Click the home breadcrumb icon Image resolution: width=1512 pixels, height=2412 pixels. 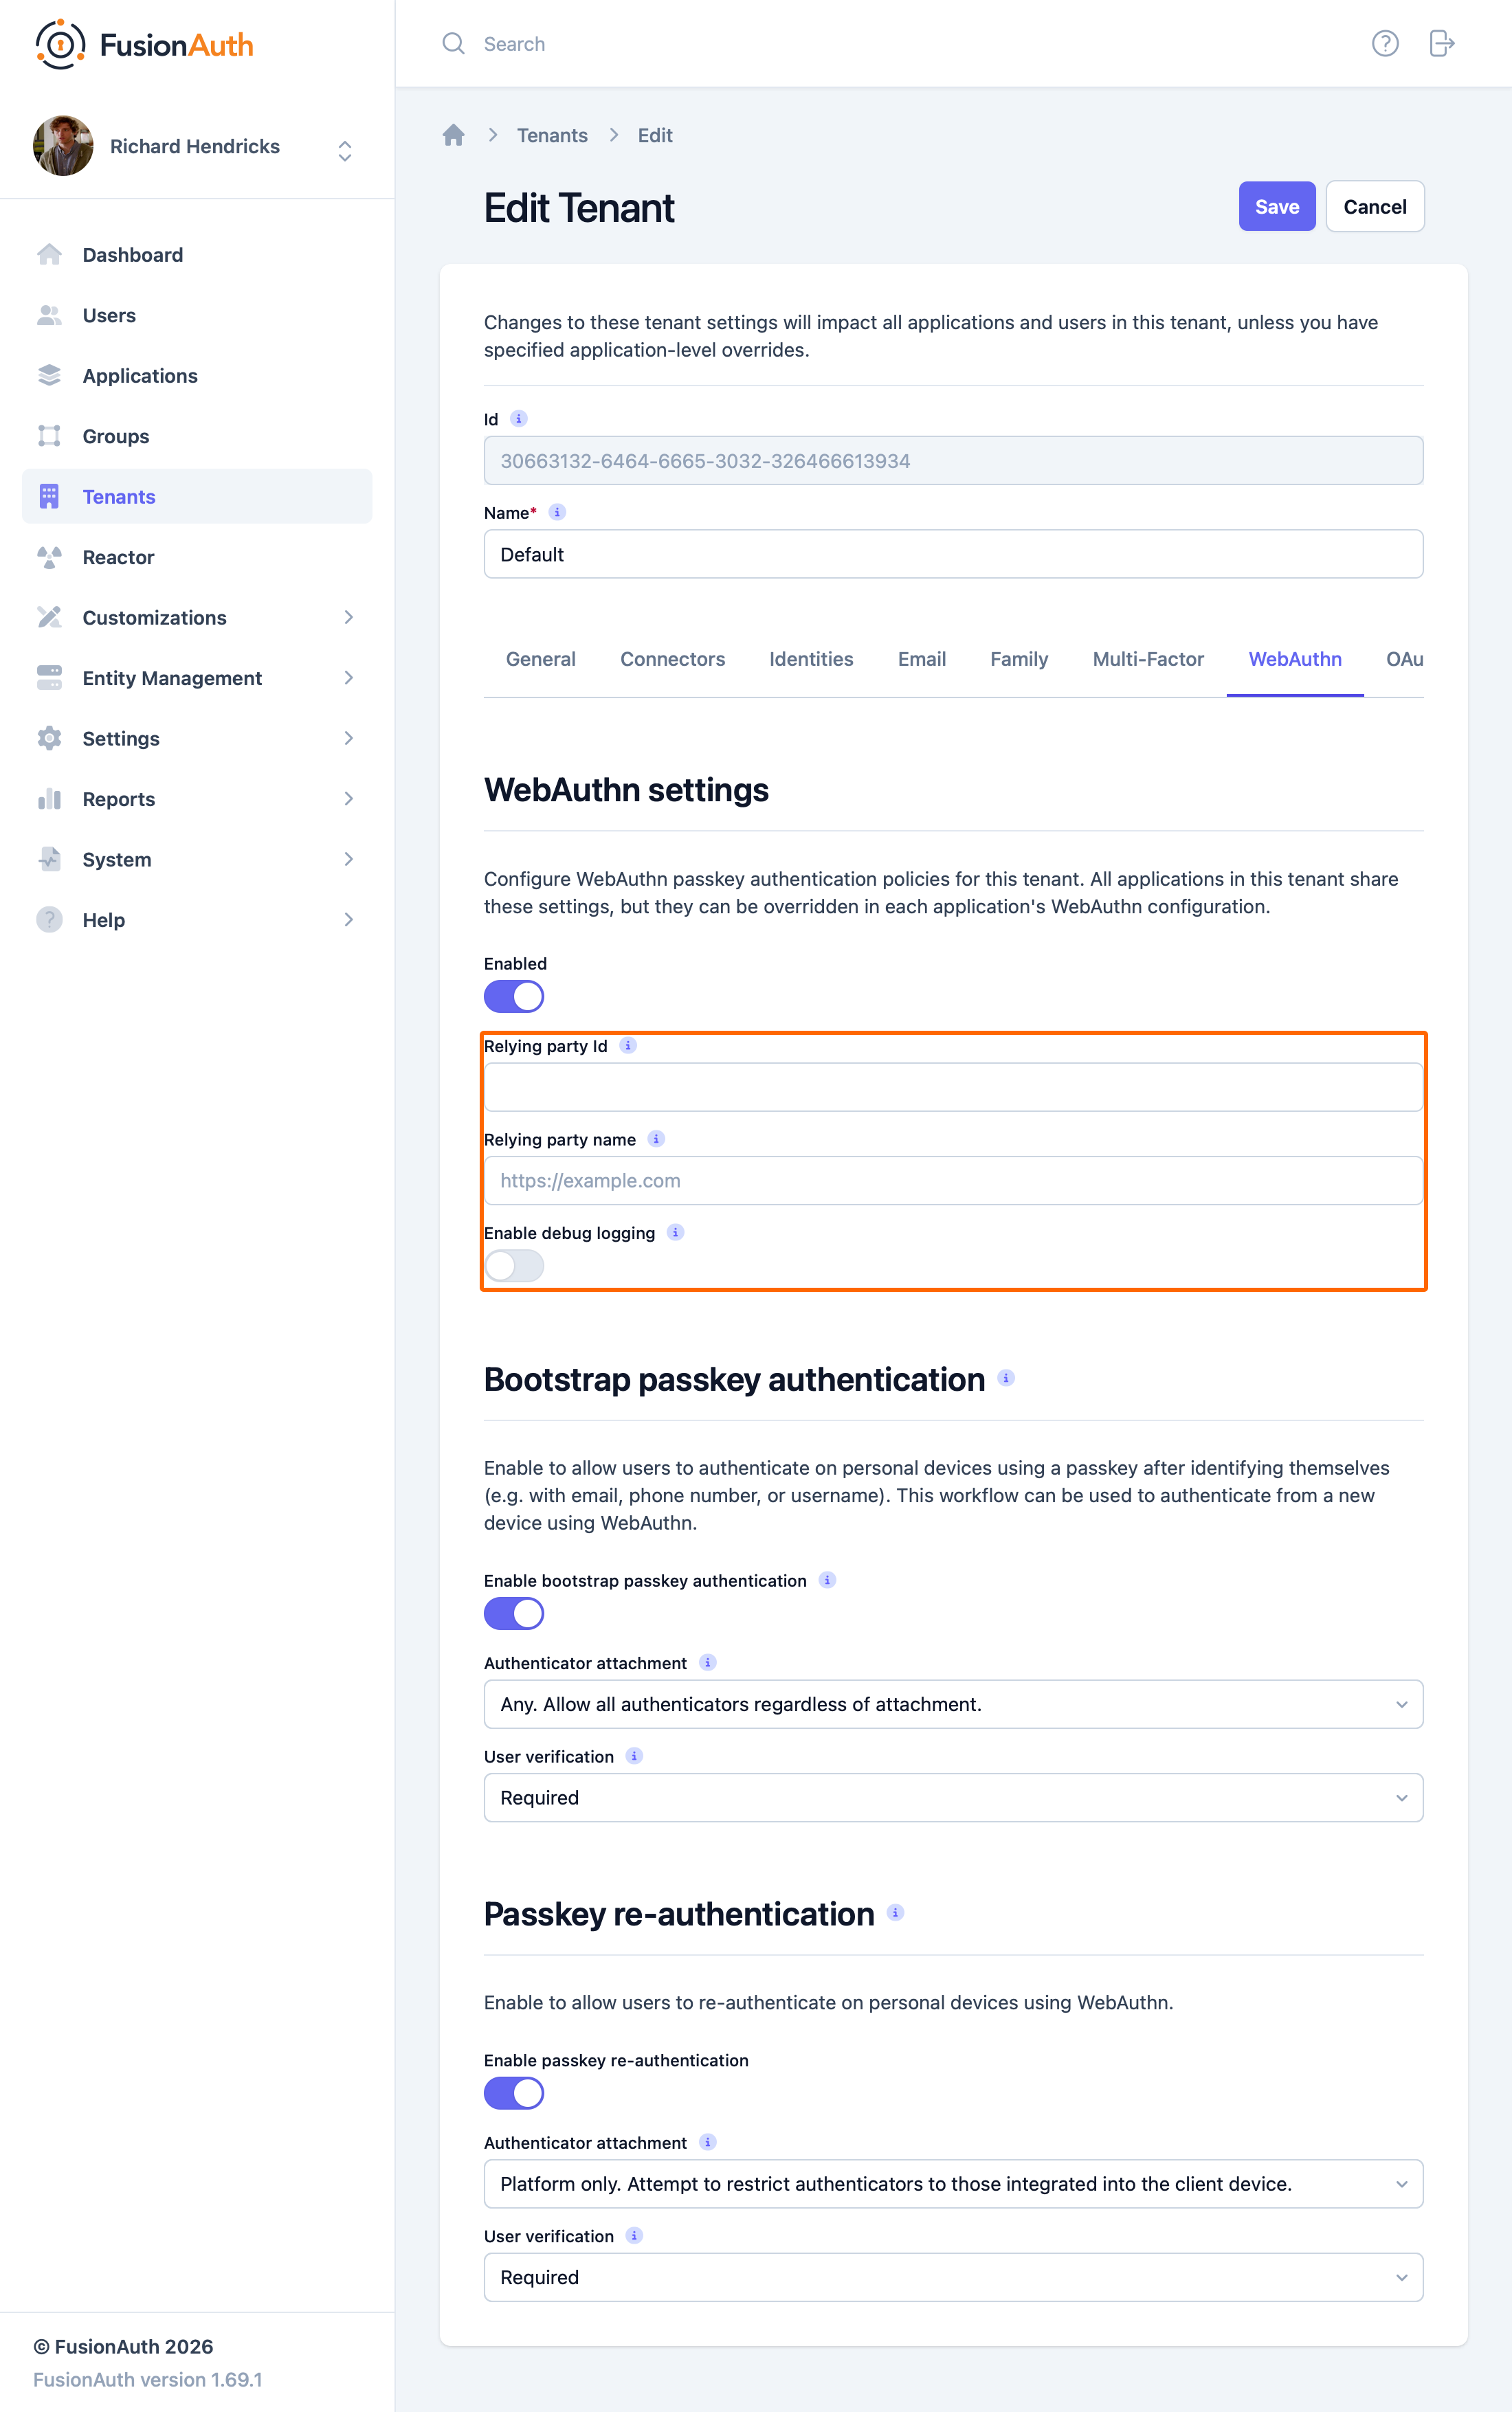click(x=453, y=135)
